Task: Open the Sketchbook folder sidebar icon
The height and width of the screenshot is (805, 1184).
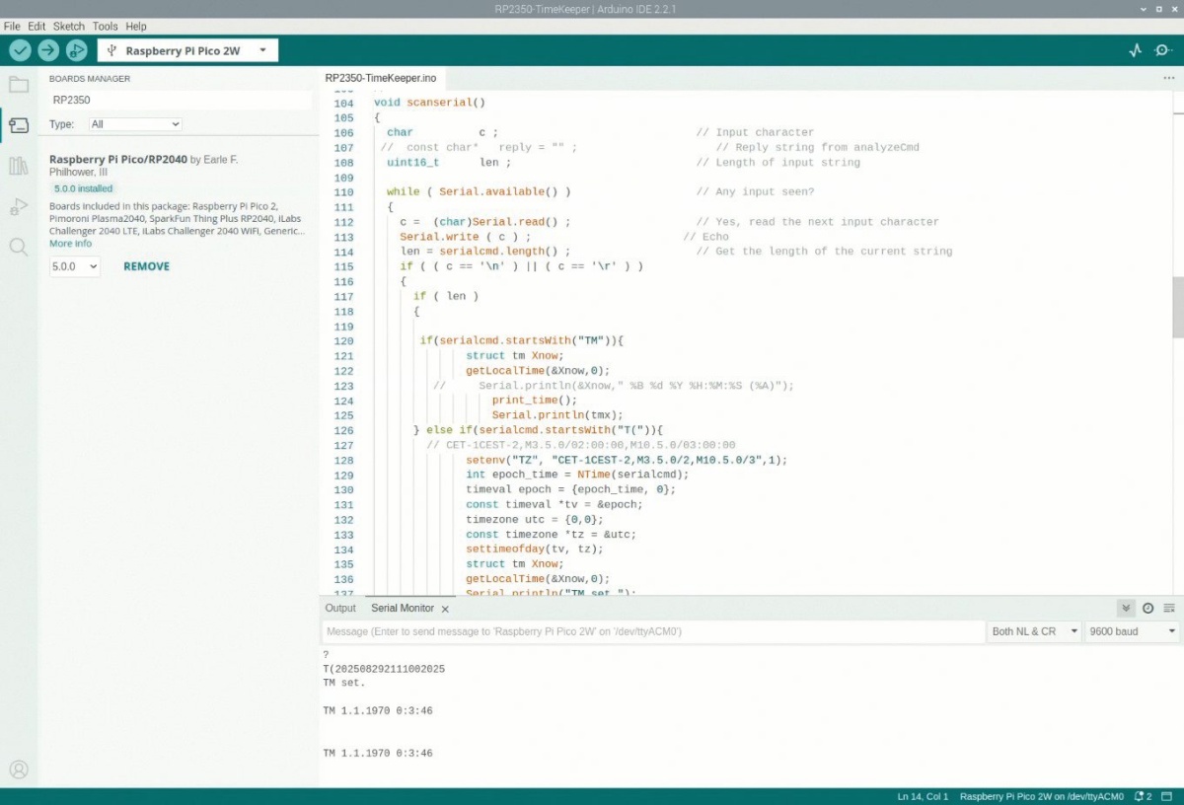Action: point(19,84)
